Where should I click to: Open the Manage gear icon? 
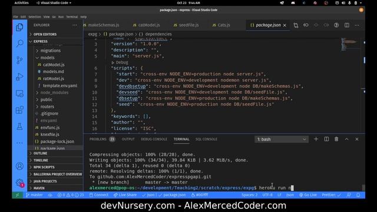pyautogui.click(x=19, y=183)
